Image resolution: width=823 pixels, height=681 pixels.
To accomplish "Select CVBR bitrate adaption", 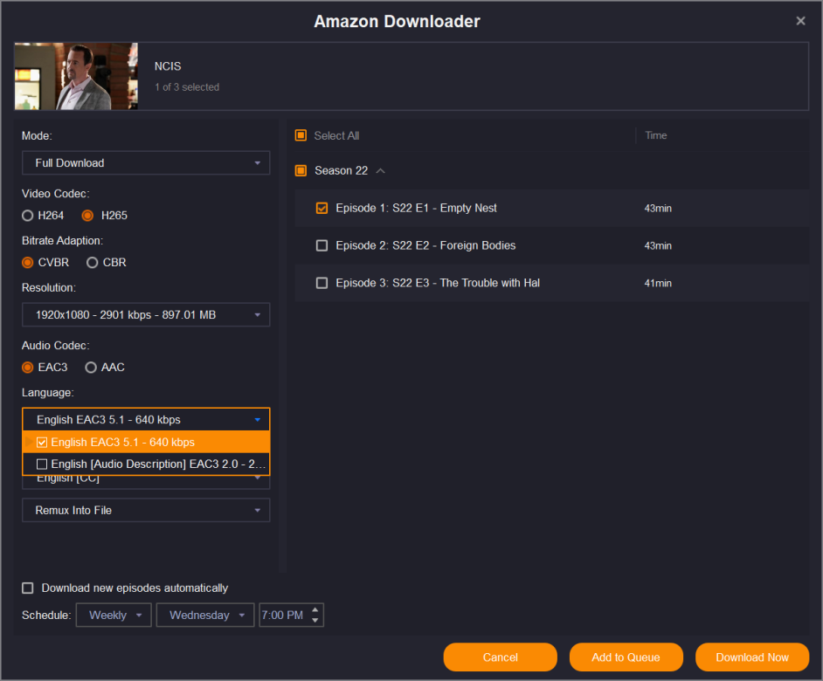I will pyautogui.click(x=29, y=263).
